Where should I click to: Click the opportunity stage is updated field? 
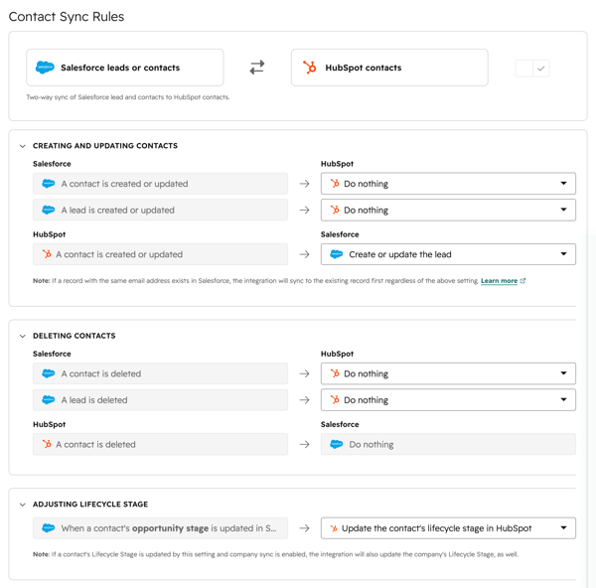160,528
